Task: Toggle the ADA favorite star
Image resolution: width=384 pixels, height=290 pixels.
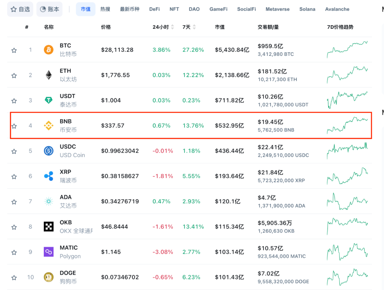Action: point(14,202)
